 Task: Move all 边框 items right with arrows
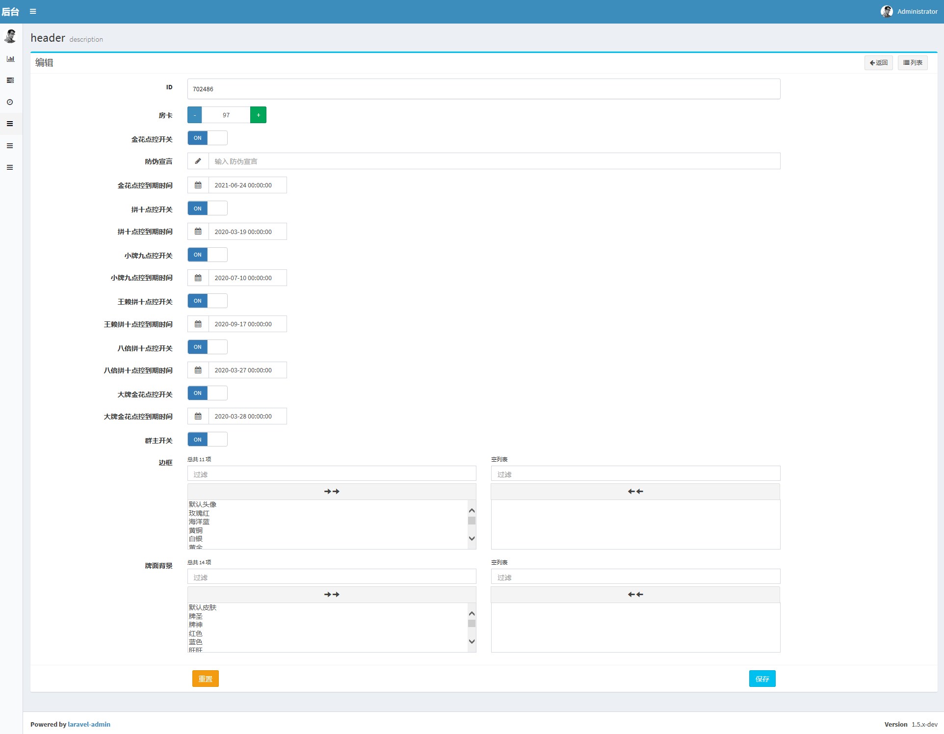pos(332,492)
